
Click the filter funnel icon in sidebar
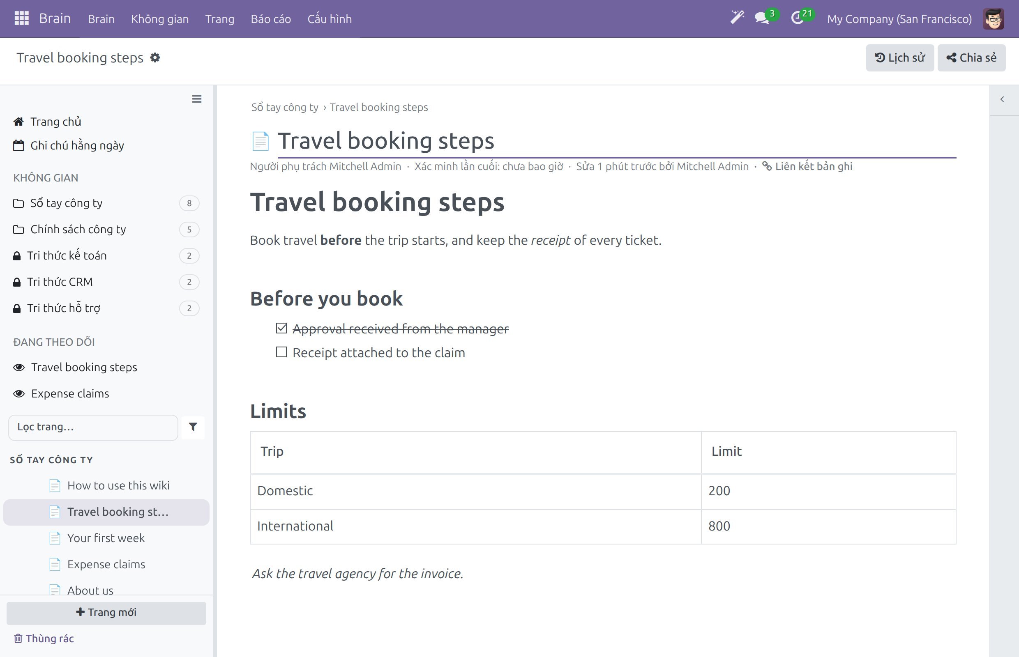point(193,427)
